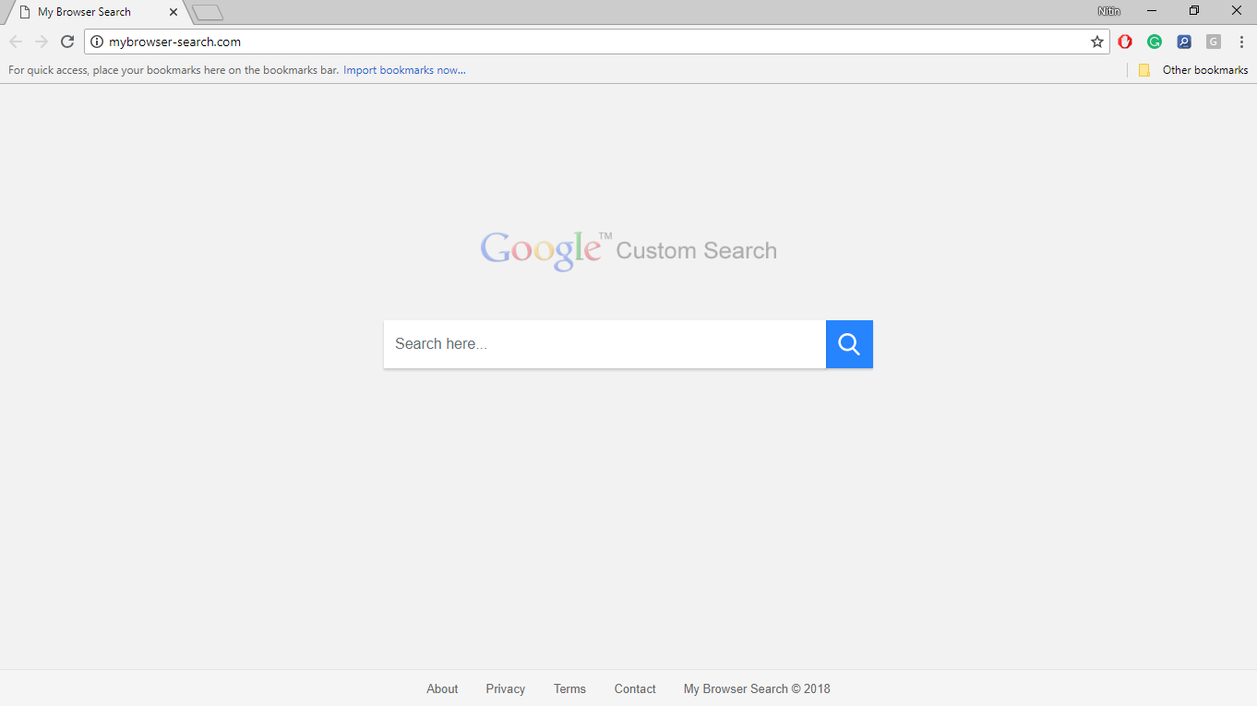Viewport: 1257px width, 706px height.
Task: Open the About page
Action: (442, 688)
